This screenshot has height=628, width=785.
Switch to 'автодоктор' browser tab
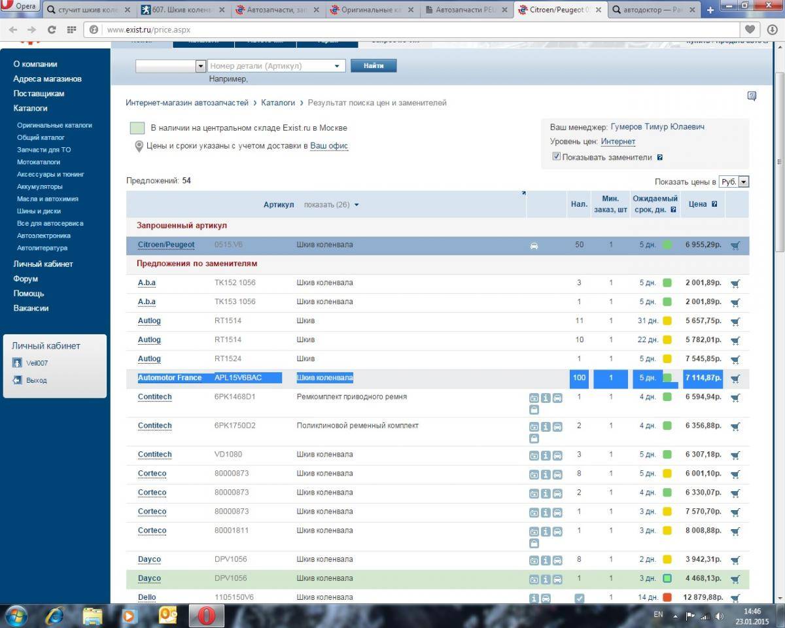coord(654,10)
